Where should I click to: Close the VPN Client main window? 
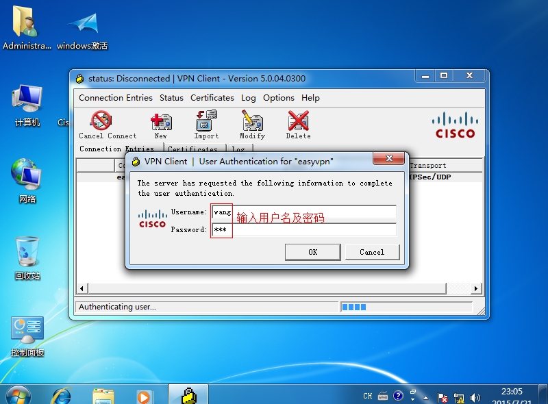pyautogui.click(x=469, y=76)
